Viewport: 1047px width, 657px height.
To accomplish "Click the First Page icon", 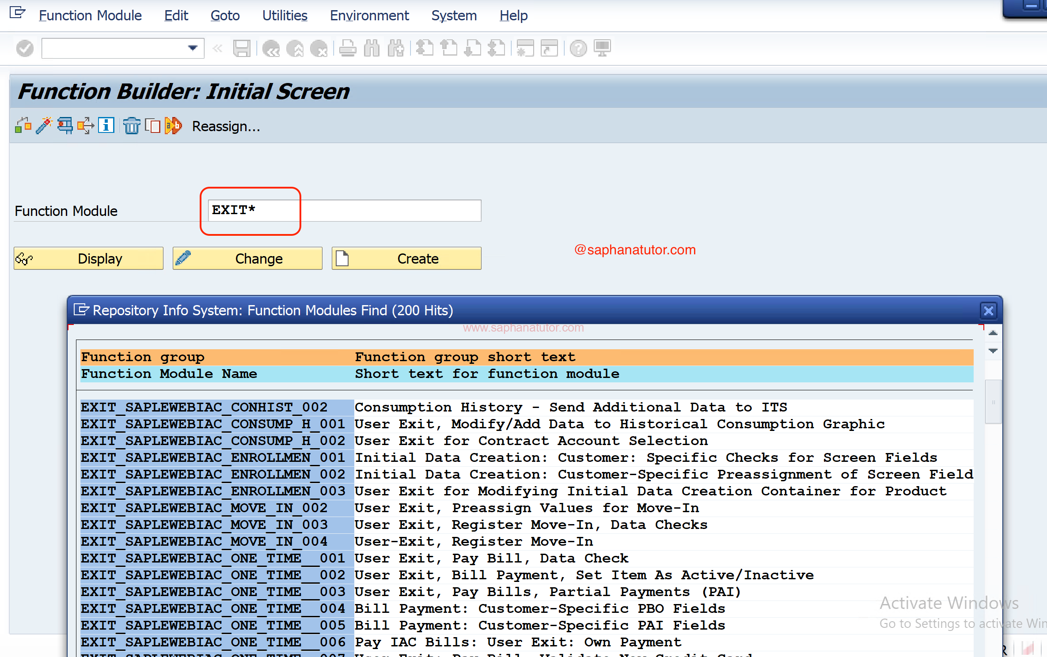I will (425, 48).
